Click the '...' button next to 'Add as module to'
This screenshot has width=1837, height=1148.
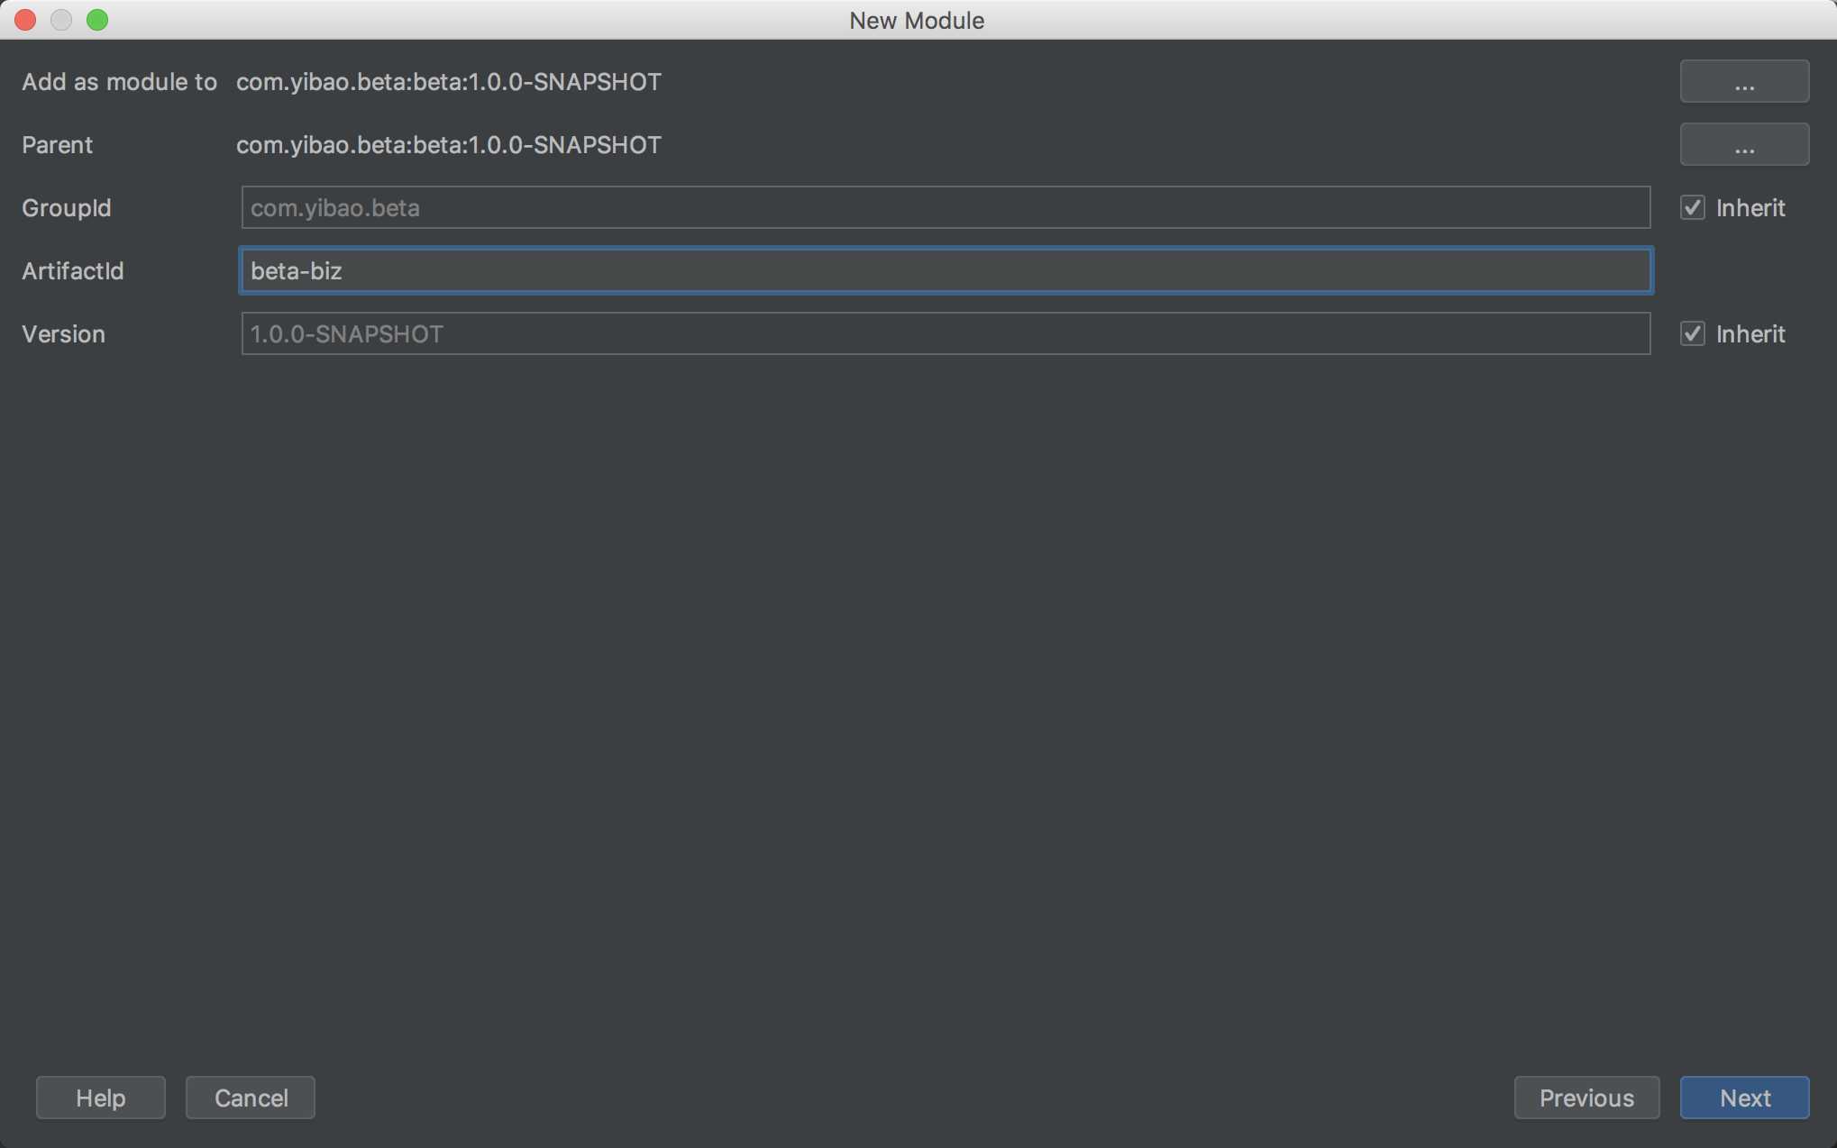point(1744,81)
